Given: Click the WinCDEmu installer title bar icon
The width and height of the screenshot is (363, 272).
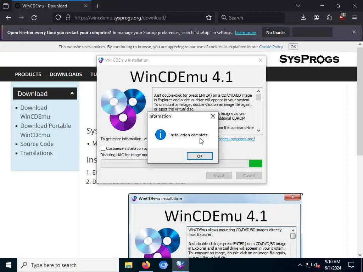Looking at the screenshot, I should (x=101, y=60).
